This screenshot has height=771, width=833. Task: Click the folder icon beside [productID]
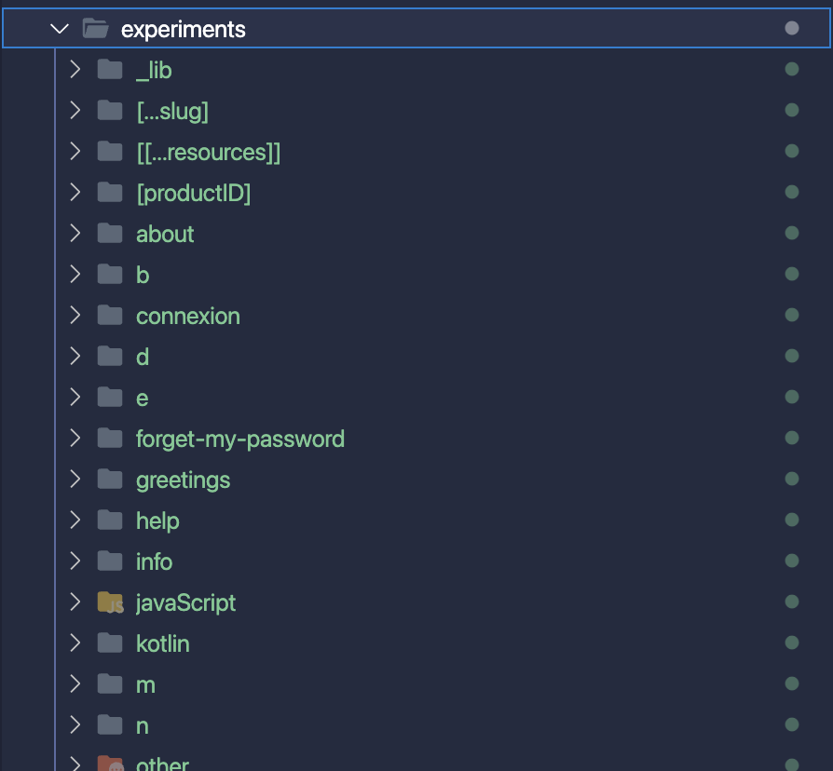[110, 193]
